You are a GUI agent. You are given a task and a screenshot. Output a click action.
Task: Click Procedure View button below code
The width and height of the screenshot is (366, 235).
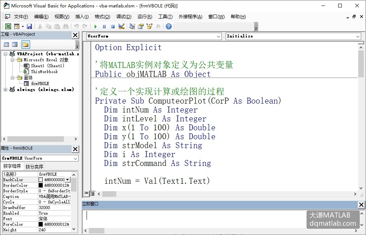click(x=86, y=193)
